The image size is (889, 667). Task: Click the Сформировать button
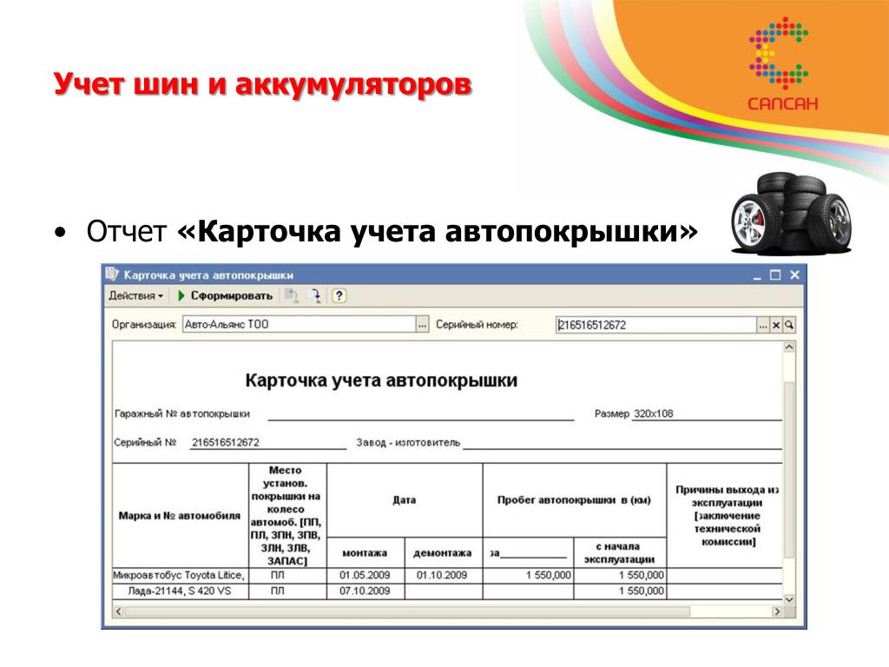[231, 295]
